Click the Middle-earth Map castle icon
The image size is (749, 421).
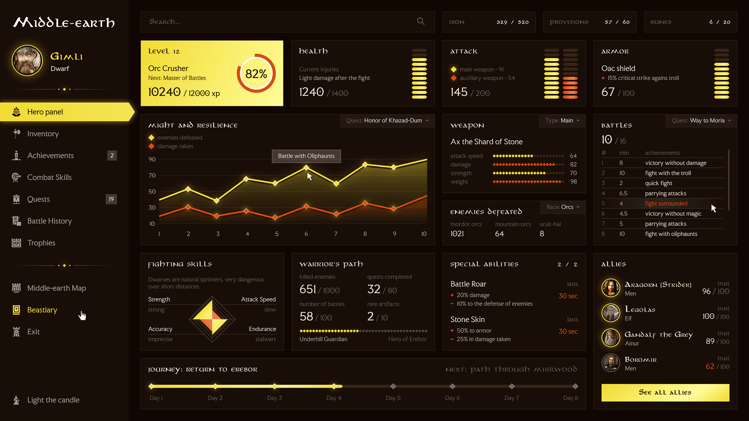coord(16,288)
